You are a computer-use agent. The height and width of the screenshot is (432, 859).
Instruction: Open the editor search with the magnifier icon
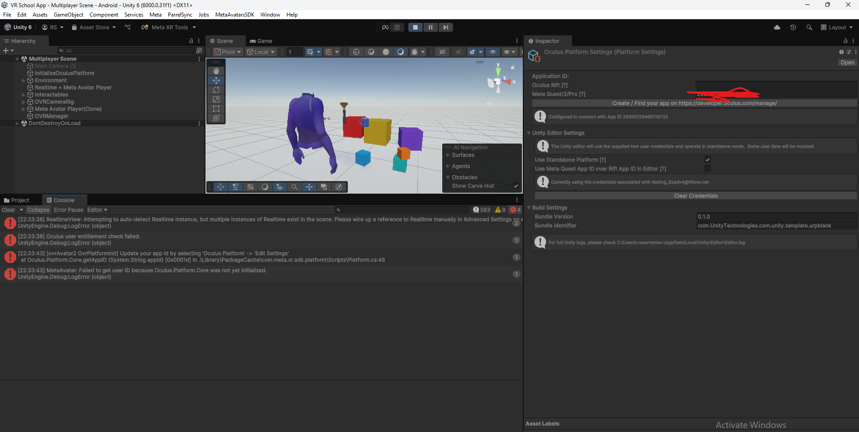pyautogui.click(x=809, y=27)
